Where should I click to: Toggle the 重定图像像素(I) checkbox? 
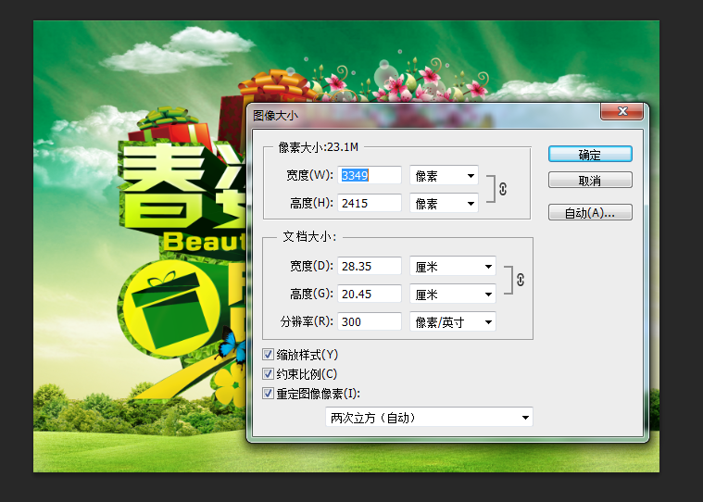pos(268,394)
